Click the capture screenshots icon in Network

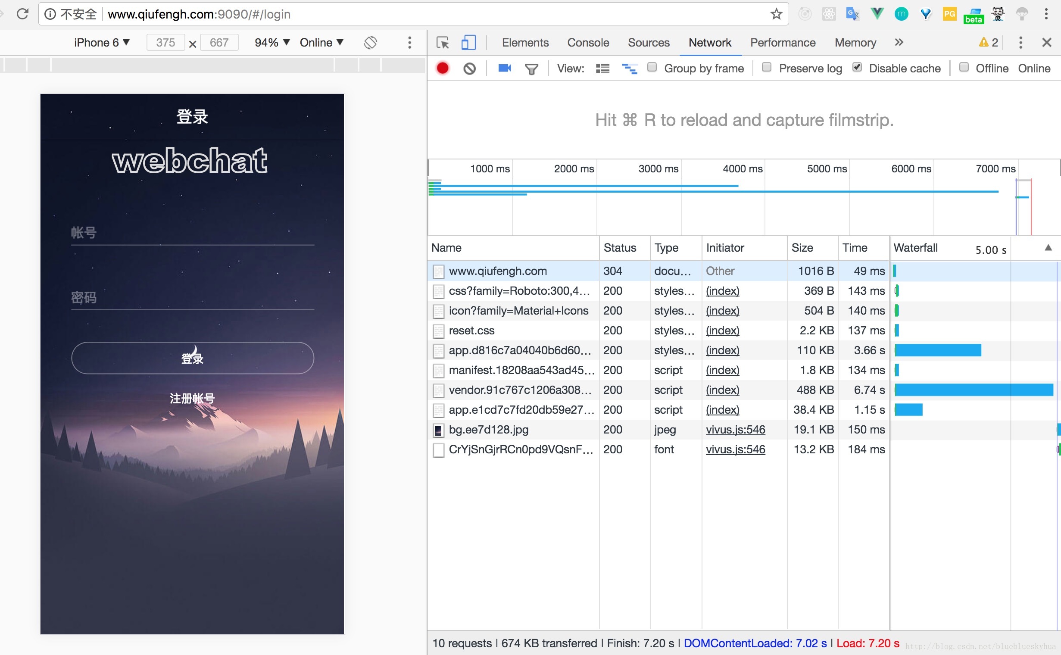(502, 68)
